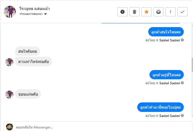Viewport: 193px width, 131px height.
Task: Mark conversation as spam with octagon icon
Action: [122, 12]
